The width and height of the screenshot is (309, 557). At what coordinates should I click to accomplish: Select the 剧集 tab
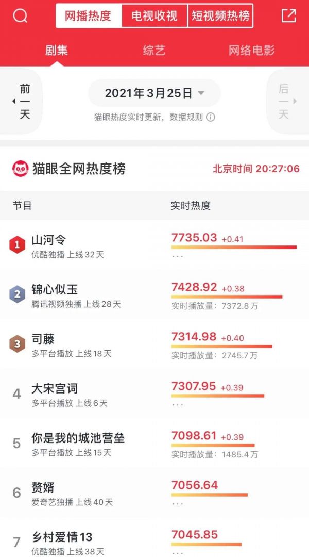click(x=56, y=50)
